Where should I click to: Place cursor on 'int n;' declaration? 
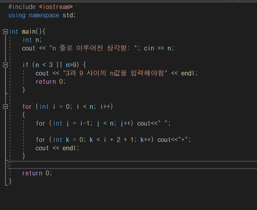(x=32, y=40)
